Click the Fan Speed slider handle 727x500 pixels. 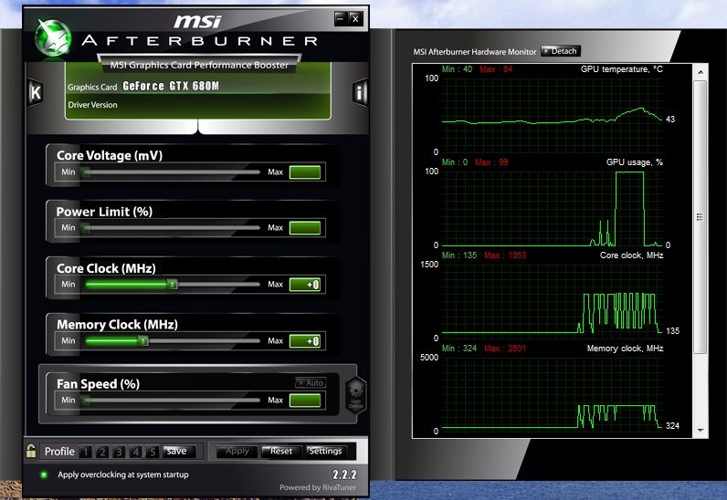tap(85, 400)
